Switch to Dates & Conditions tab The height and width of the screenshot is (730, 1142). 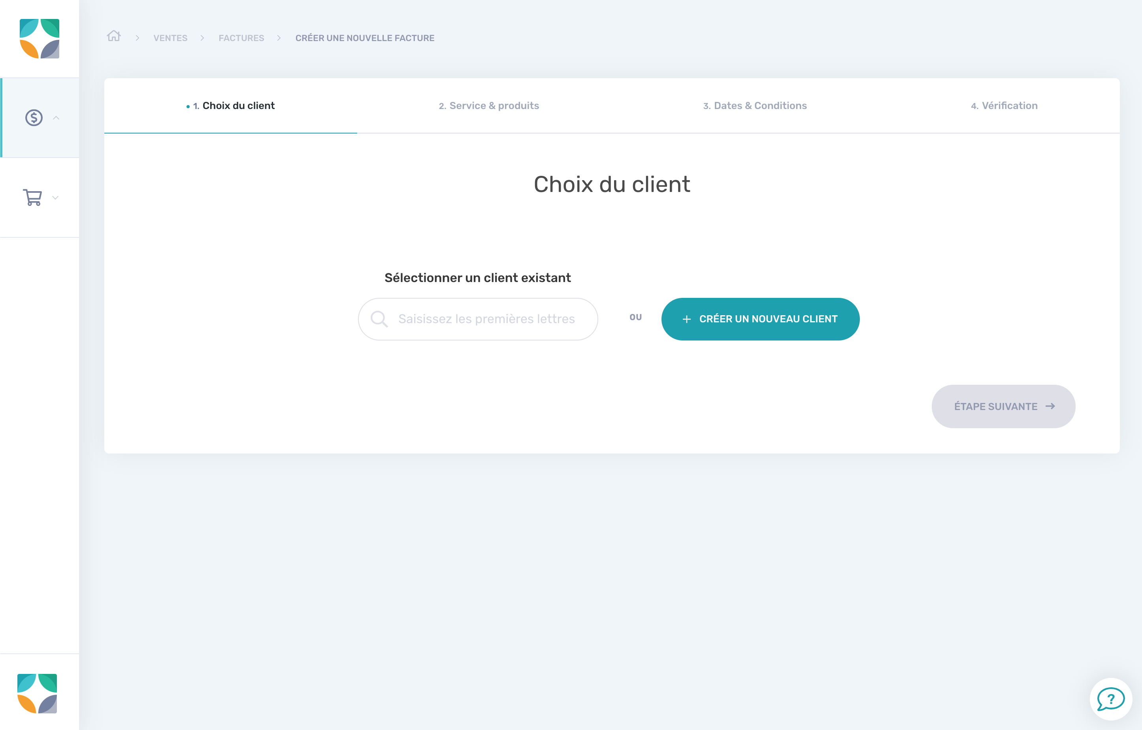(753, 106)
